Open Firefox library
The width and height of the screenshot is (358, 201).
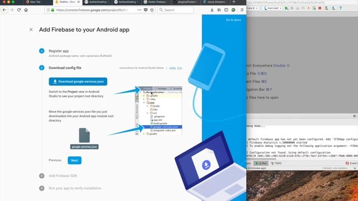click(x=219, y=10)
